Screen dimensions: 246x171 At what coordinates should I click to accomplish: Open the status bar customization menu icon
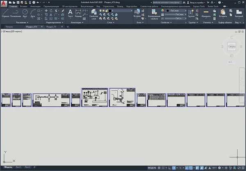(243, 168)
